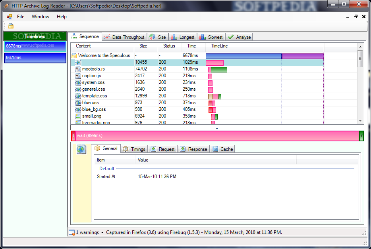Open the Analyze tab
Viewport: 371px width, 249px height.
[x=239, y=37]
